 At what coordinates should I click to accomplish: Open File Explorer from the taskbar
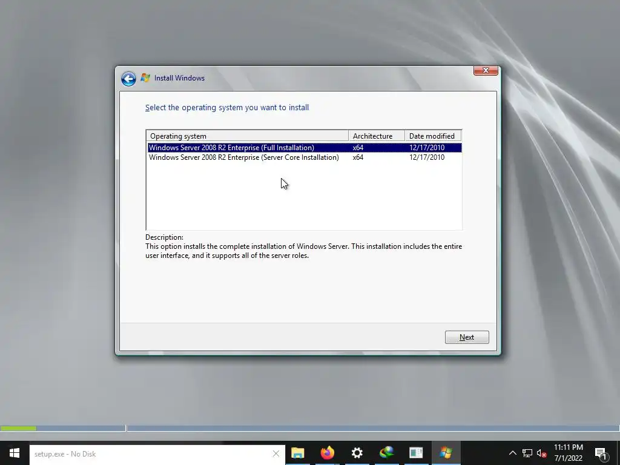298,453
